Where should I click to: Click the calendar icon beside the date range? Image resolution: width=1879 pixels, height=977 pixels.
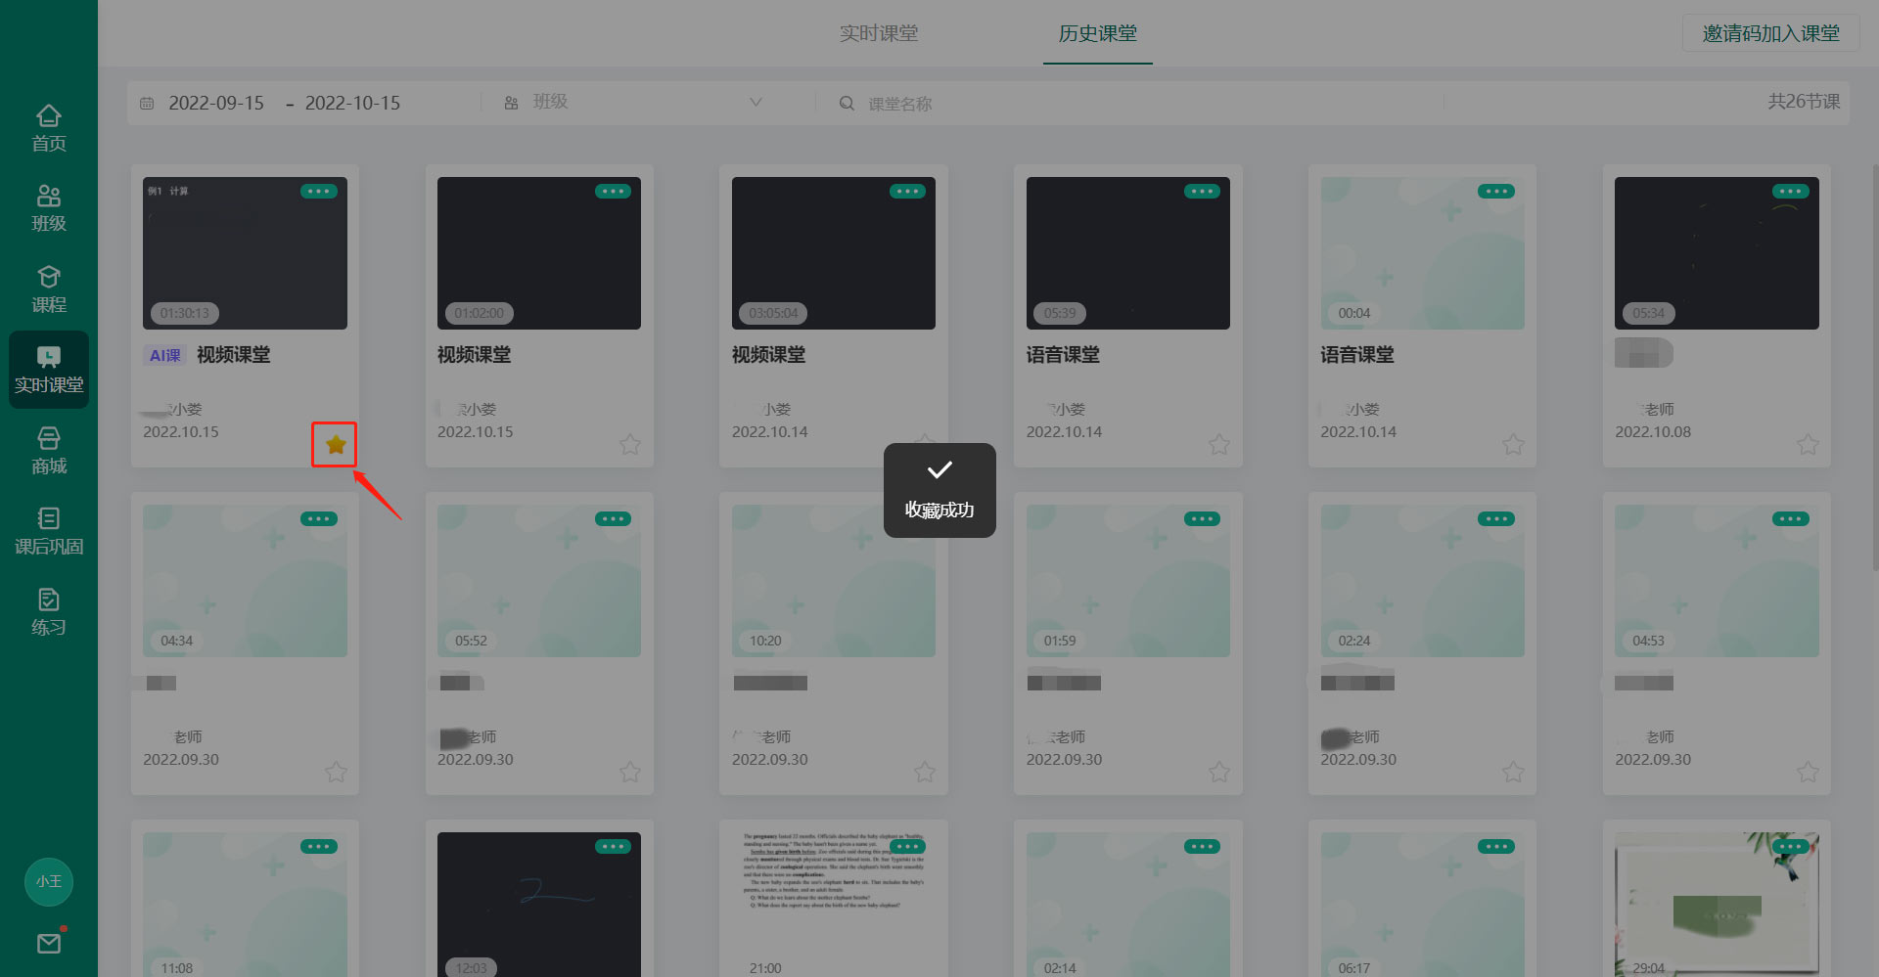tap(147, 102)
